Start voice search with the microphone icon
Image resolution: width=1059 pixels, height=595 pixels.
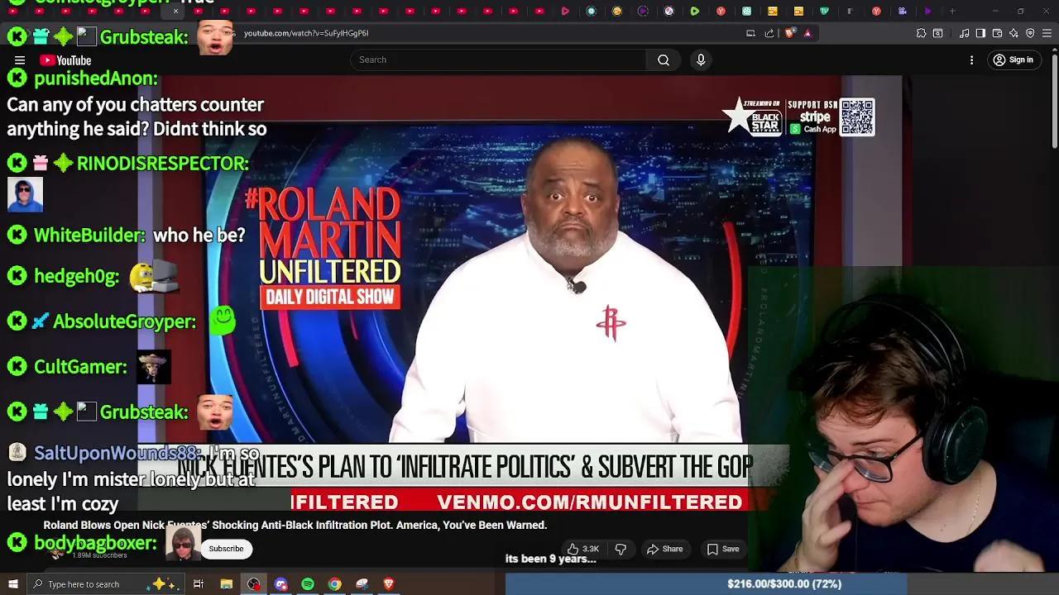pyautogui.click(x=701, y=59)
